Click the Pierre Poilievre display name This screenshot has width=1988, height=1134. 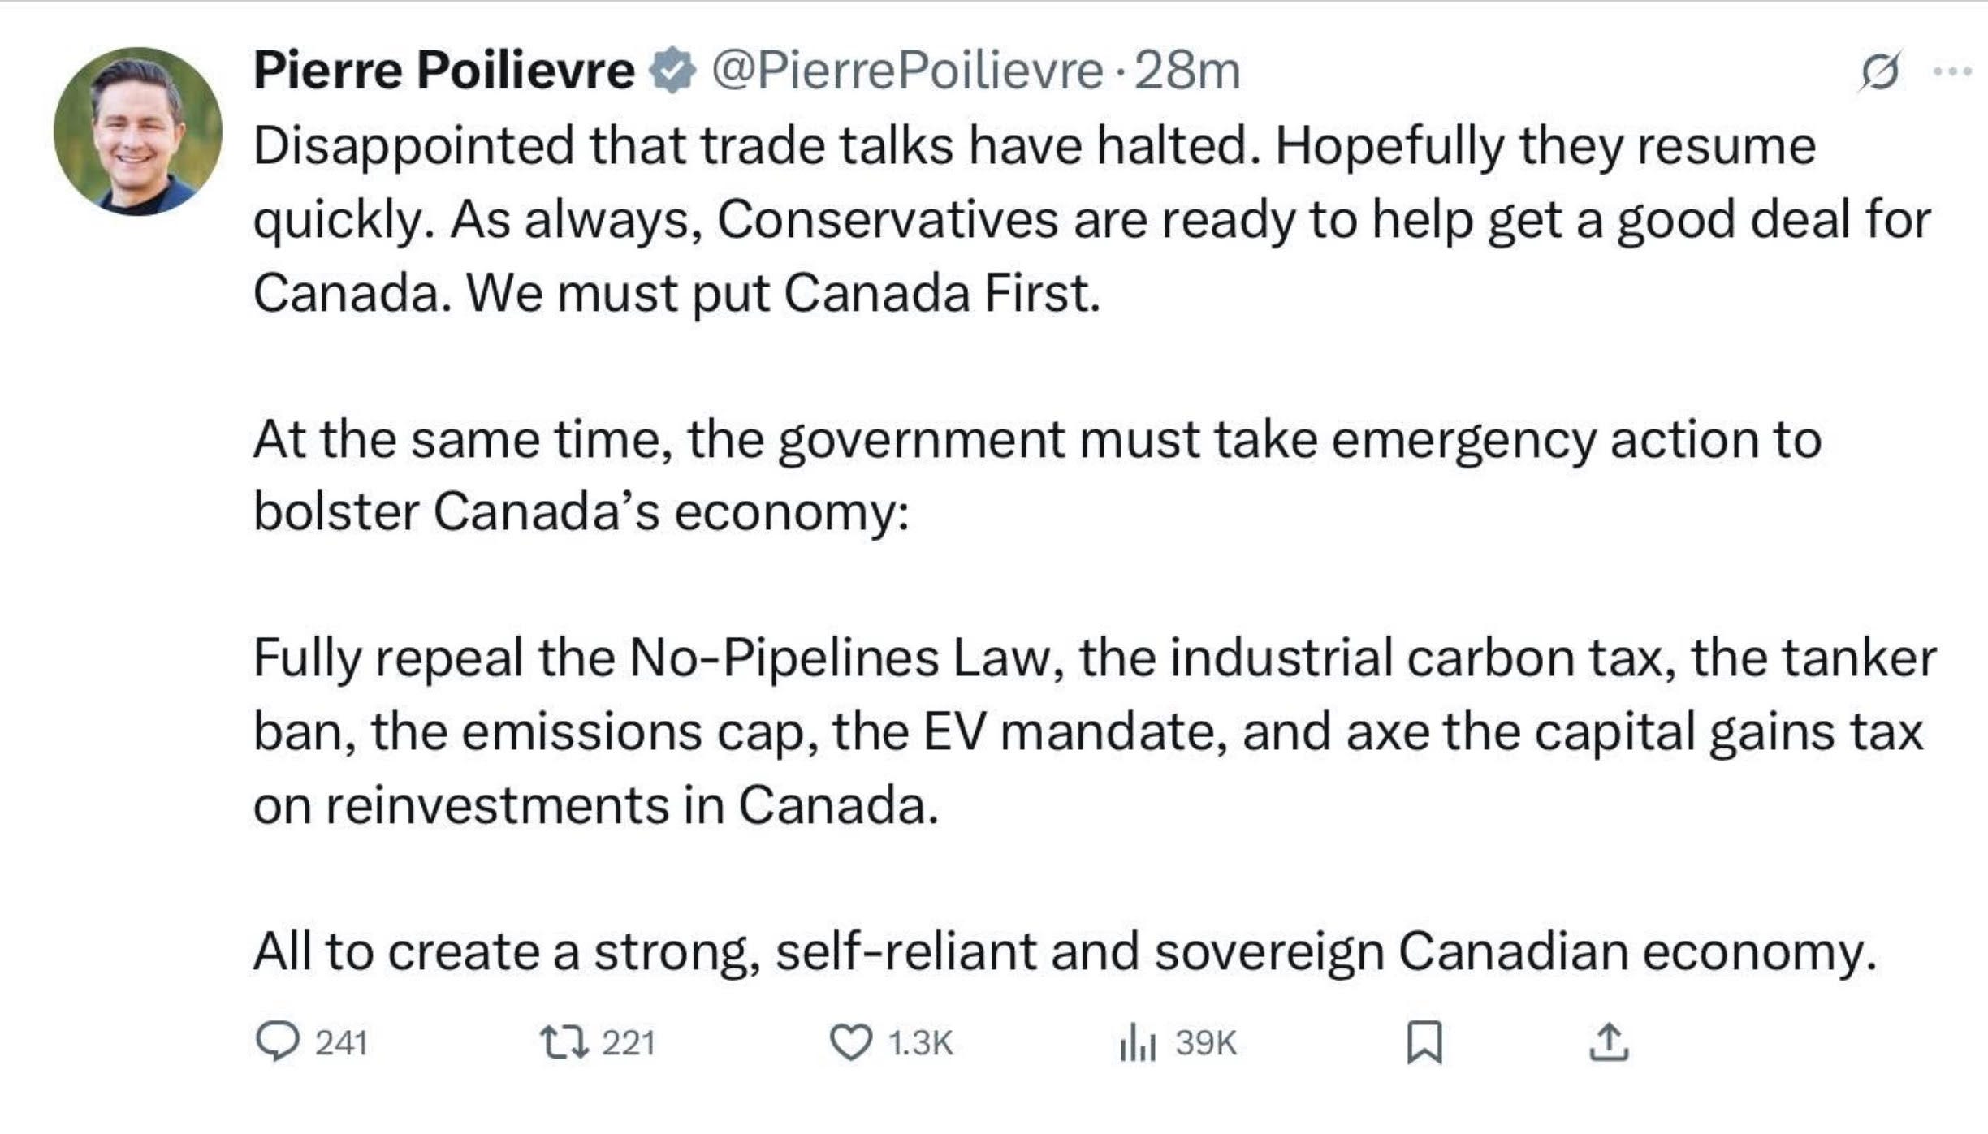(x=443, y=71)
